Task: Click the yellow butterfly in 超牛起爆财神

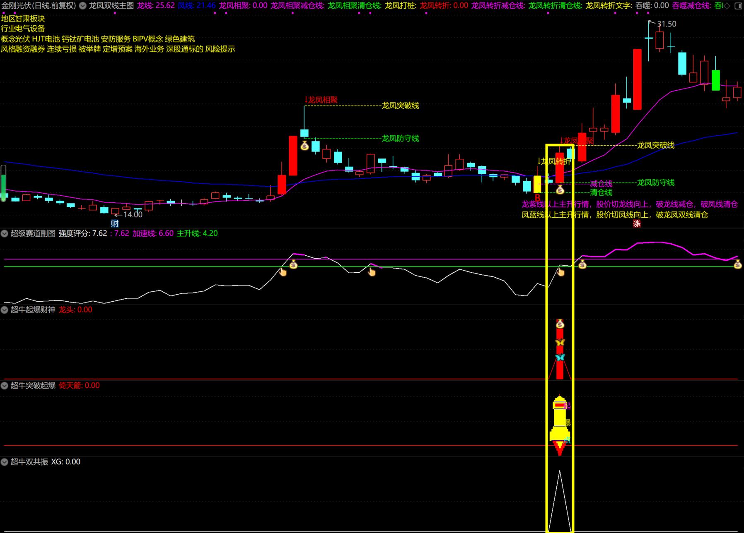Action: click(560, 342)
